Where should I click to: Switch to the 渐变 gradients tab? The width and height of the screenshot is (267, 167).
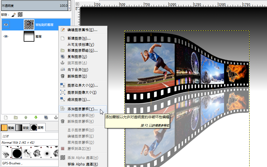click(22, 128)
